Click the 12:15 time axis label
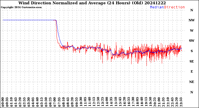Image resolution: width=199 pixels, height=108 pixels. click(94, 102)
